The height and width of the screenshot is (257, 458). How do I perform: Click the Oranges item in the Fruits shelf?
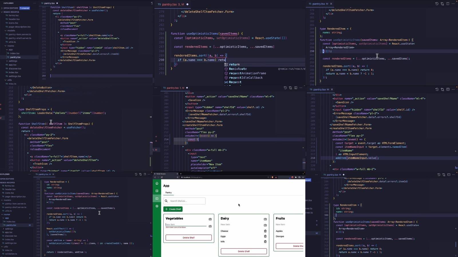point(280,236)
